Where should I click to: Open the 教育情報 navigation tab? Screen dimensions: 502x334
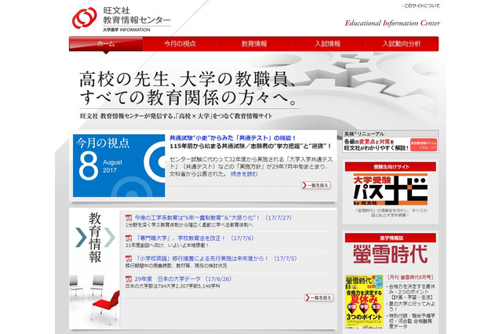tap(254, 44)
